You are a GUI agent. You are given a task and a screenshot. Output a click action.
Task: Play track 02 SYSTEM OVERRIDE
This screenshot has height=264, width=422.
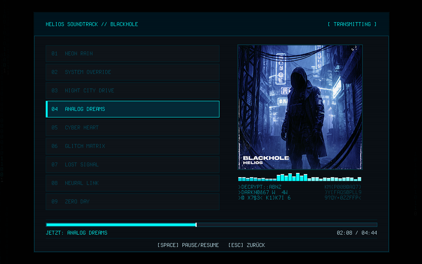tap(132, 72)
